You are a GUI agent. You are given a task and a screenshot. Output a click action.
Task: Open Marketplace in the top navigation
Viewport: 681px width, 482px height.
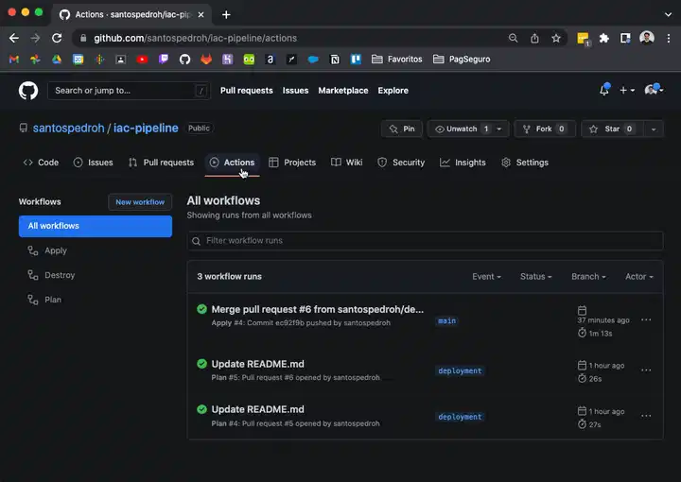343,91
